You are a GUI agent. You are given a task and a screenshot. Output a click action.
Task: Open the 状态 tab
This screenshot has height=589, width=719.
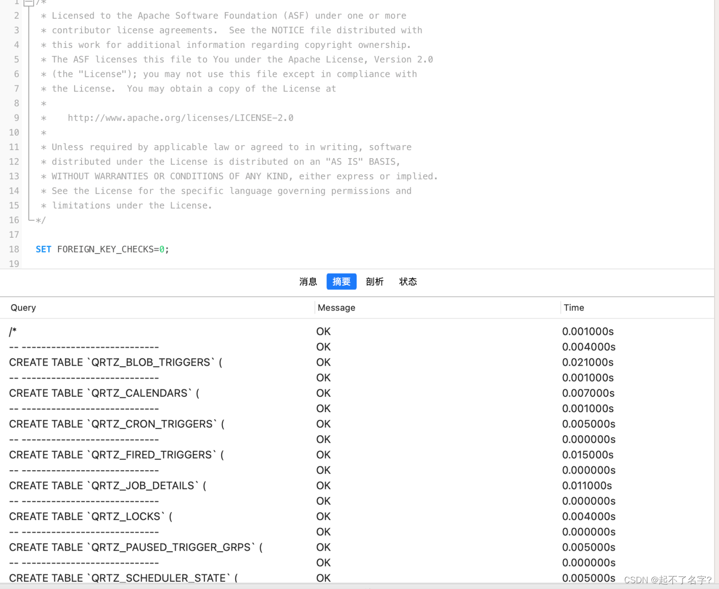(x=407, y=282)
